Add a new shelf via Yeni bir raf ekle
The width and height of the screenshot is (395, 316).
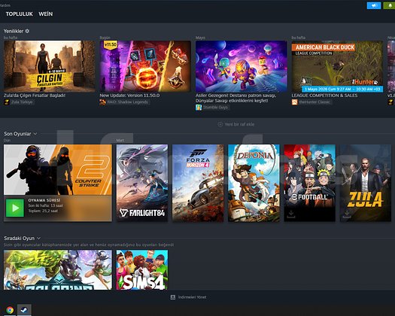[236, 124]
